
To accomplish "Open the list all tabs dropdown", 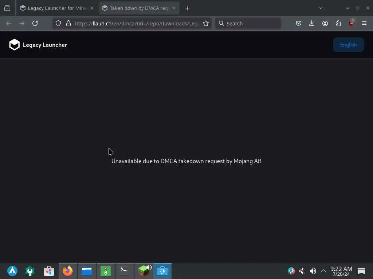I will tap(321, 8).
